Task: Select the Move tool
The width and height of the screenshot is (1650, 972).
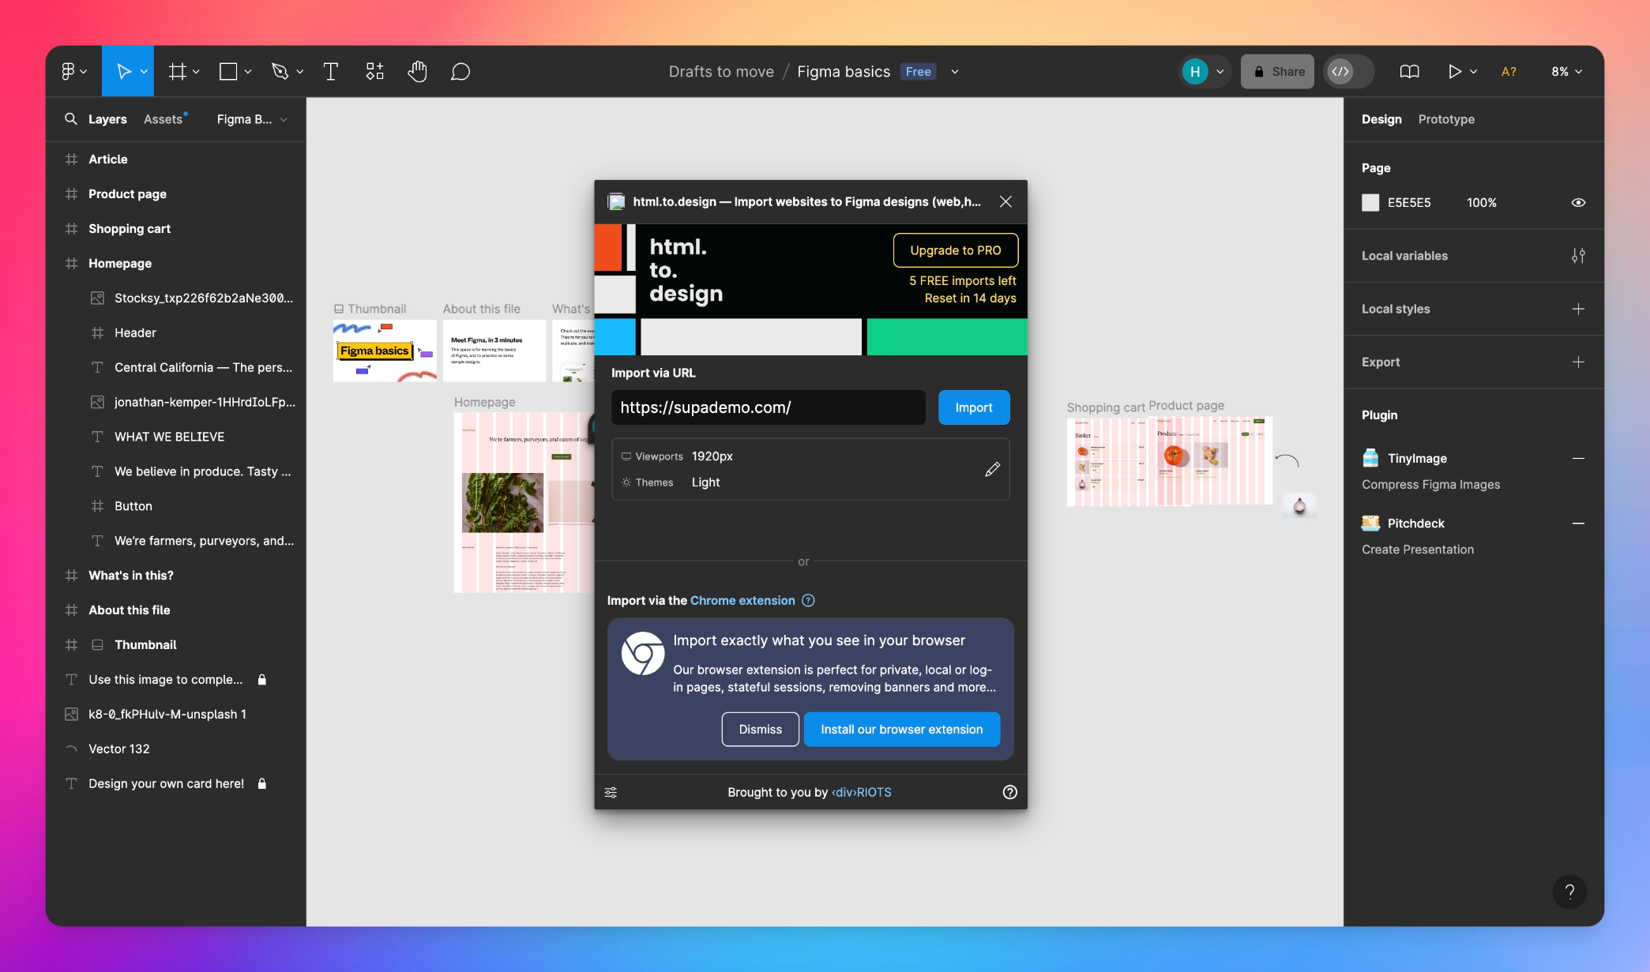Action: click(123, 72)
